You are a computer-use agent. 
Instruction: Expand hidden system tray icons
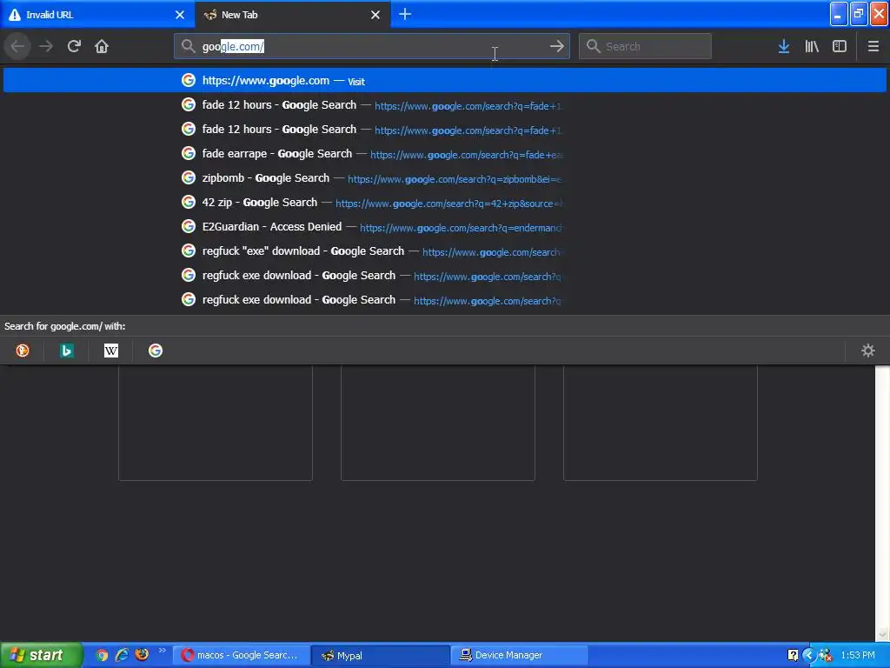[x=809, y=656]
